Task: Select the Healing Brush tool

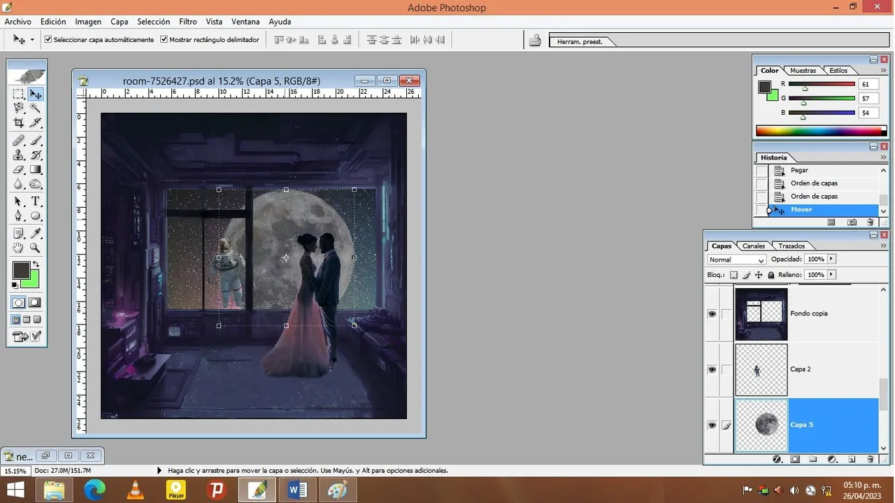Action: tap(18, 140)
